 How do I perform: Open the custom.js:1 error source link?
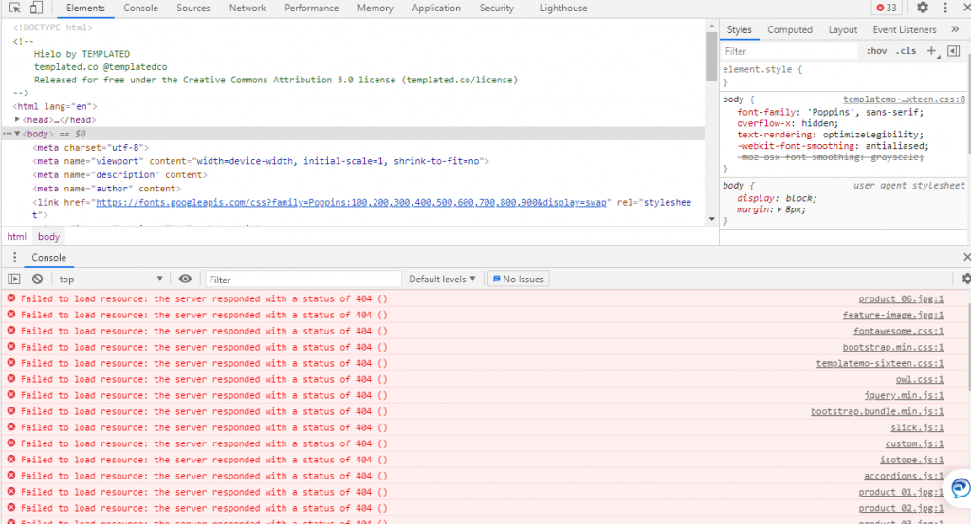(915, 443)
